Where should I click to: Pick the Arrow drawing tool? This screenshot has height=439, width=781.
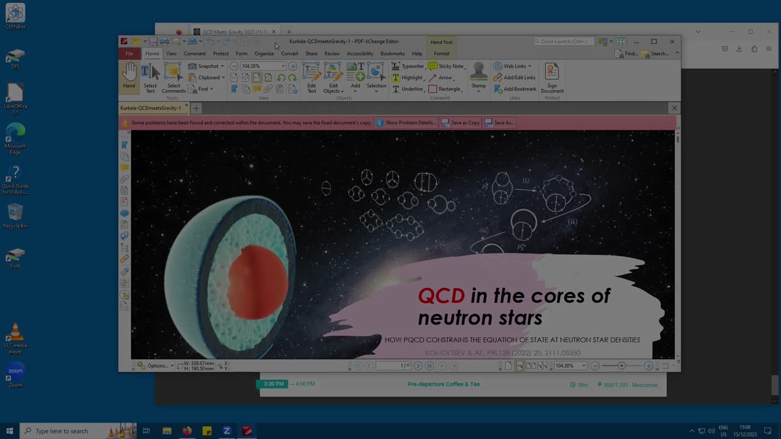(441, 77)
